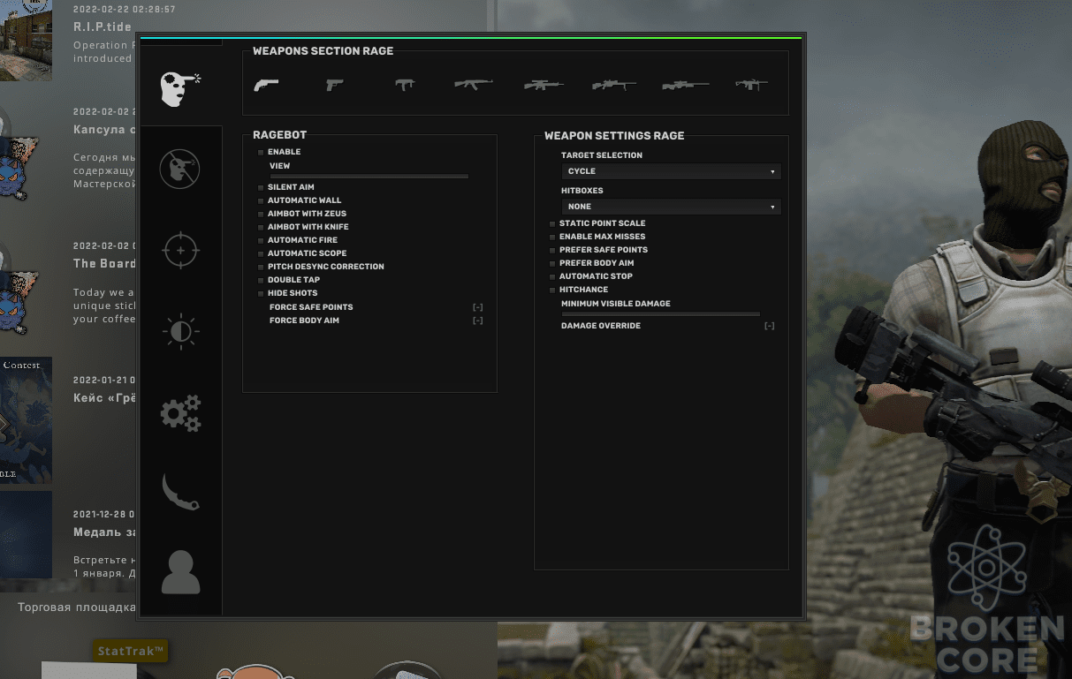This screenshot has height=679, width=1072.
Task: Toggle Enable Max Misses checkbox
Action: (552, 238)
